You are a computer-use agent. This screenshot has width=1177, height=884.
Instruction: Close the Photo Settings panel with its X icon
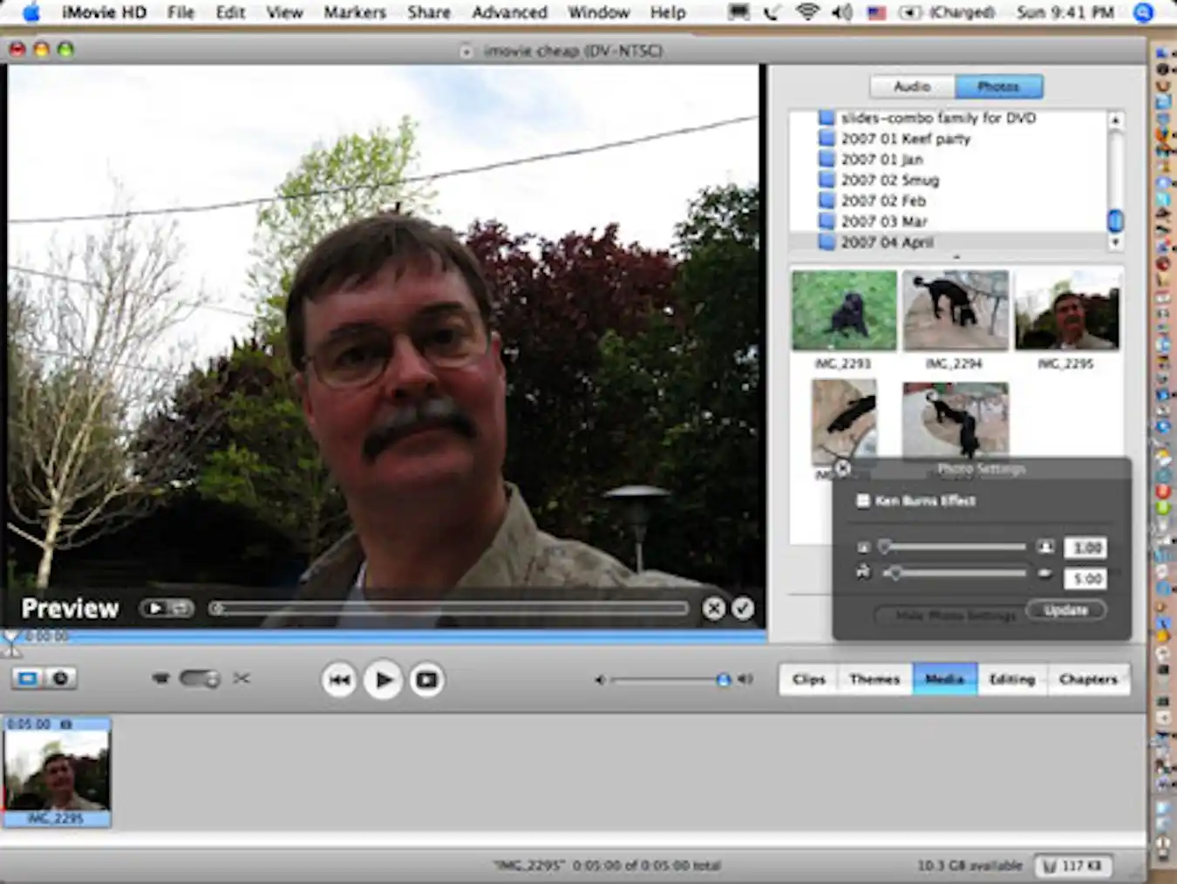842,468
